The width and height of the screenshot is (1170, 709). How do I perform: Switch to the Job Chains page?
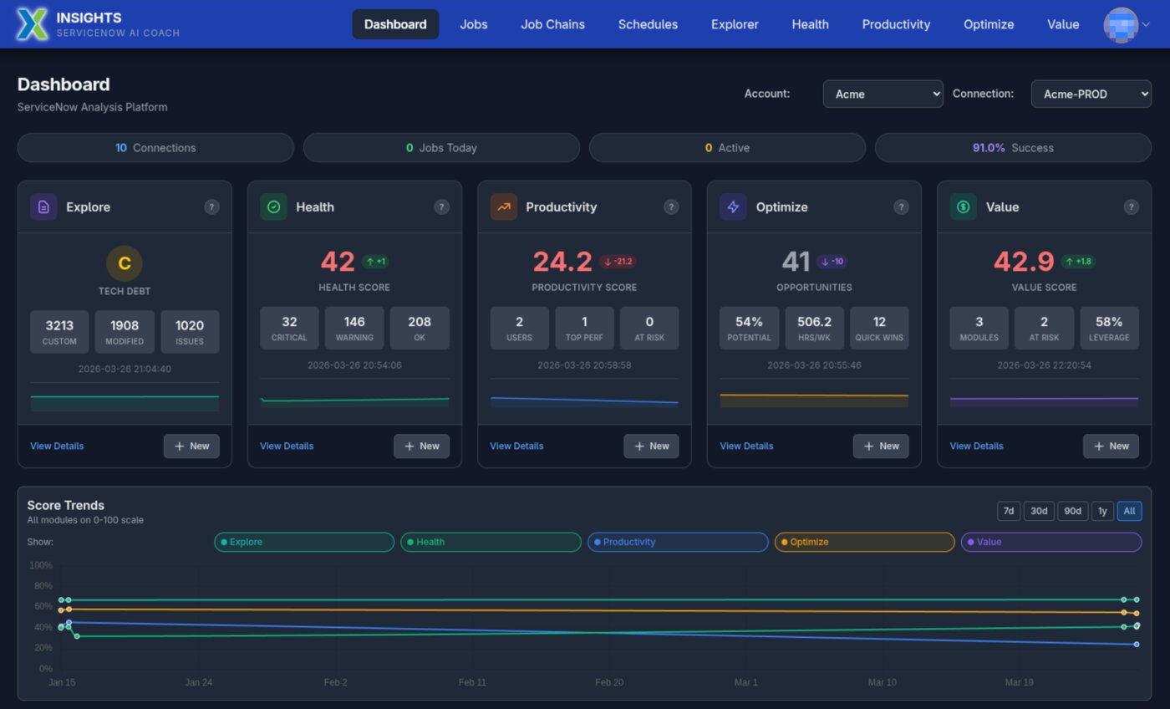pos(552,24)
